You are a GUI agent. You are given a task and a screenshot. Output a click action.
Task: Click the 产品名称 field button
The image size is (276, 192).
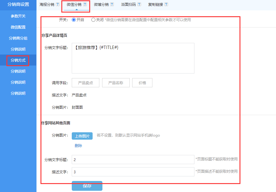click(116, 83)
